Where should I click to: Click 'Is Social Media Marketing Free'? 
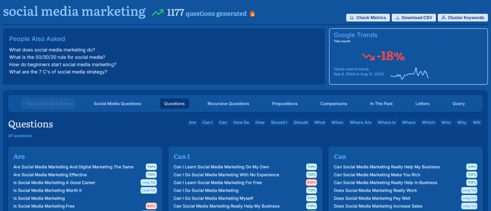(44, 206)
